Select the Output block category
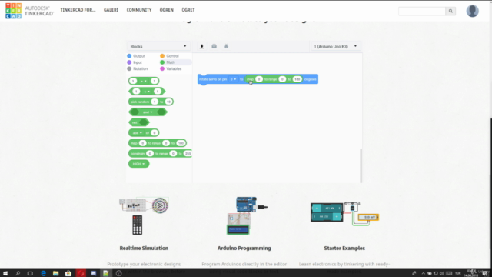This screenshot has height=277, width=492. point(136,56)
